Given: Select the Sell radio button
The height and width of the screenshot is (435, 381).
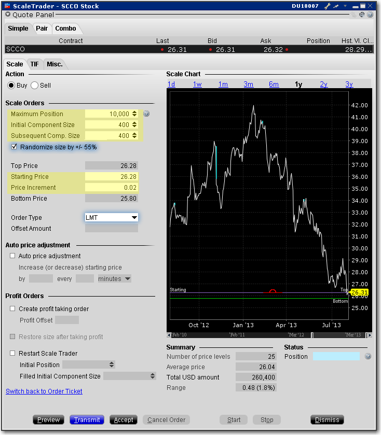Looking at the screenshot, I should click(x=35, y=85).
